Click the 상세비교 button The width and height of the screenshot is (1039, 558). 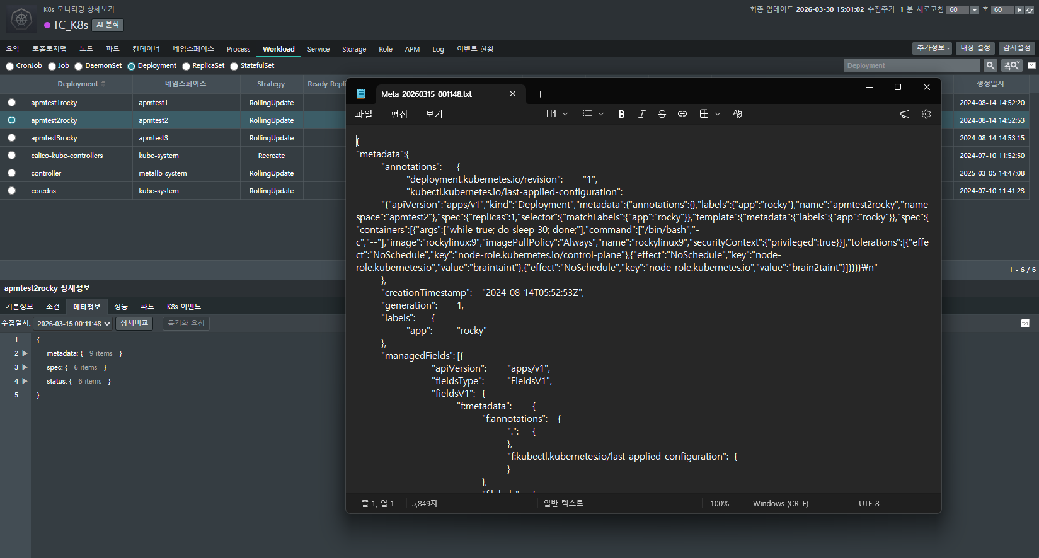point(134,323)
